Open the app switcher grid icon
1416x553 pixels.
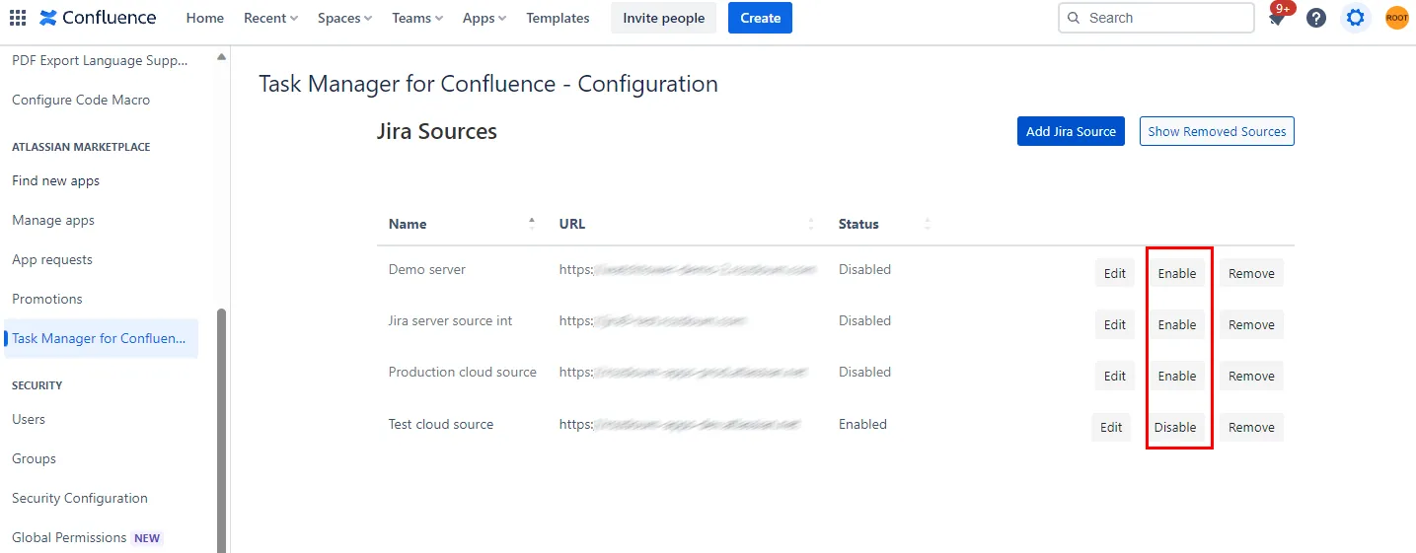(x=18, y=18)
